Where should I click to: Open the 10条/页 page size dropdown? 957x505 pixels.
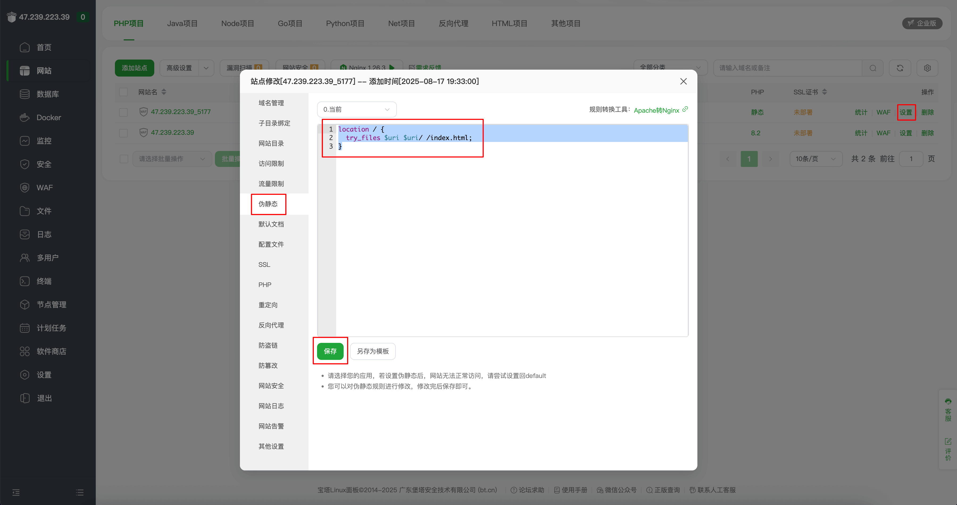coord(816,159)
